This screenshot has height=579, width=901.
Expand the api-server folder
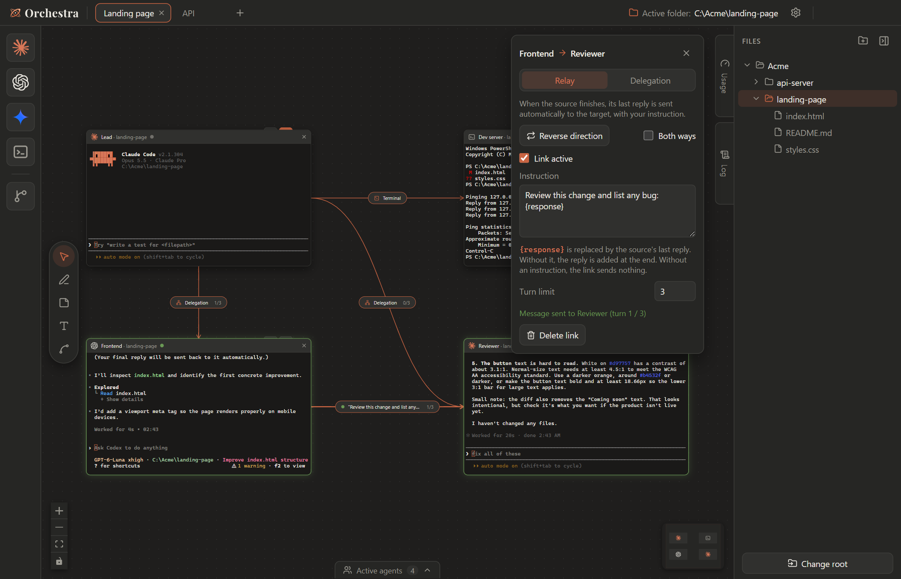tap(756, 82)
